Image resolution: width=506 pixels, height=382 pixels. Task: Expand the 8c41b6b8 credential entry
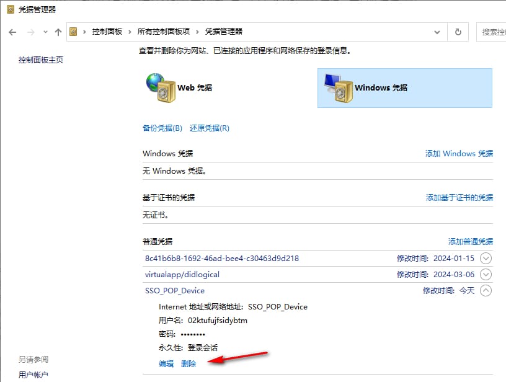[486, 258]
